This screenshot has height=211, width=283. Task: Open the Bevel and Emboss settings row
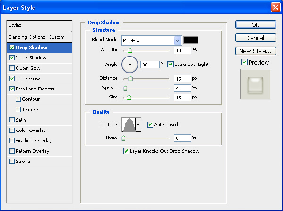(39, 89)
